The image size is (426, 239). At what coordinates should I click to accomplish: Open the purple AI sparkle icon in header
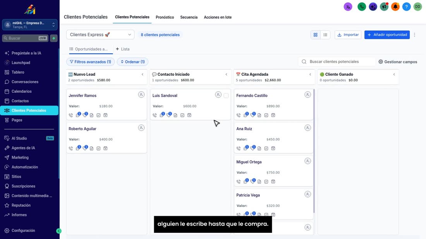pos(373,7)
